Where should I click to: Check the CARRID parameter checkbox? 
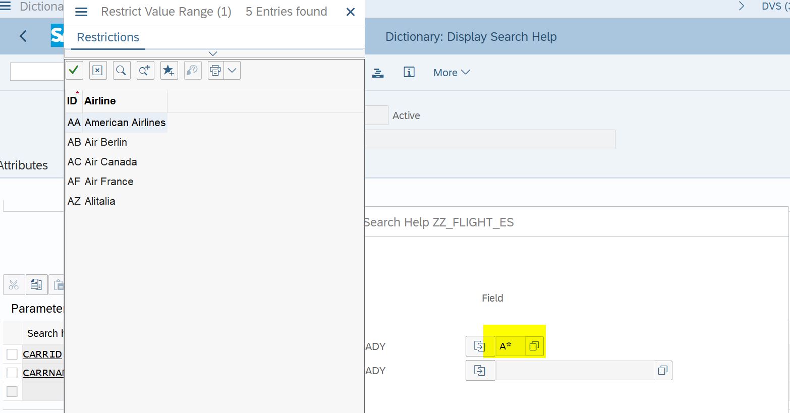(12, 354)
